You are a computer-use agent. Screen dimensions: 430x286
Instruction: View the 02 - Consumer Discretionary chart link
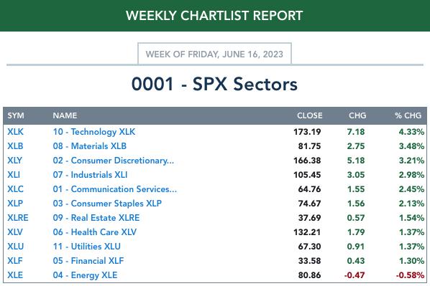point(114,161)
